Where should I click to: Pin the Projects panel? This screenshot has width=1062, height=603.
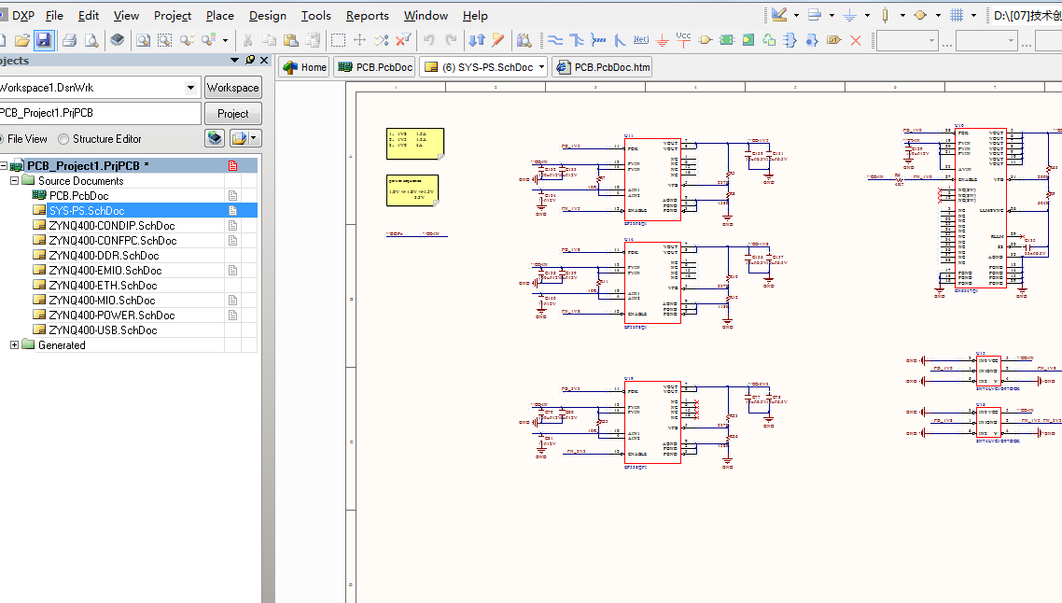pos(250,61)
